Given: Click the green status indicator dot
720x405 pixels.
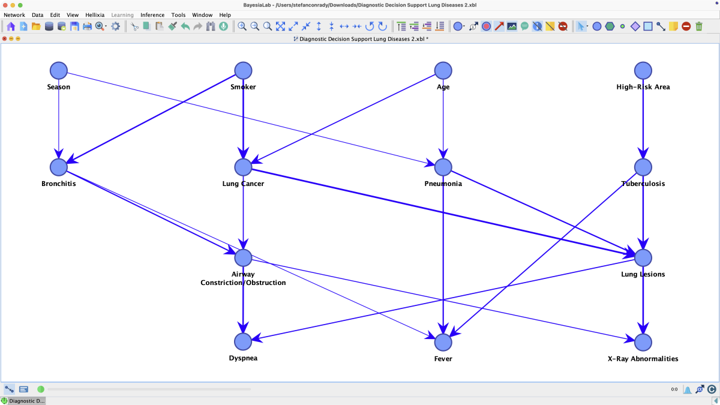Looking at the screenshot, I should (x=41, y=389).
